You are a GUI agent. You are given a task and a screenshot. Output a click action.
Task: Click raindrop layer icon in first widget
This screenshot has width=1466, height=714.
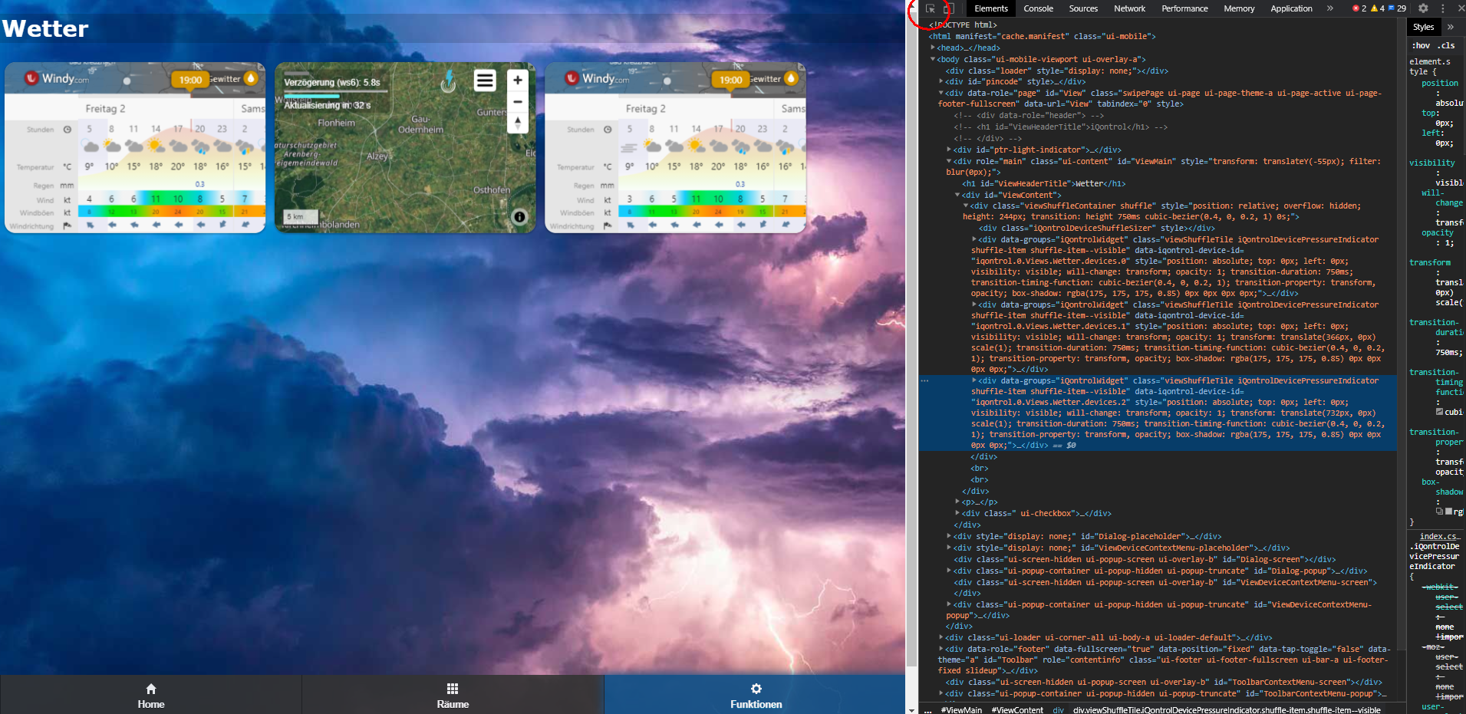pos(251,78)
